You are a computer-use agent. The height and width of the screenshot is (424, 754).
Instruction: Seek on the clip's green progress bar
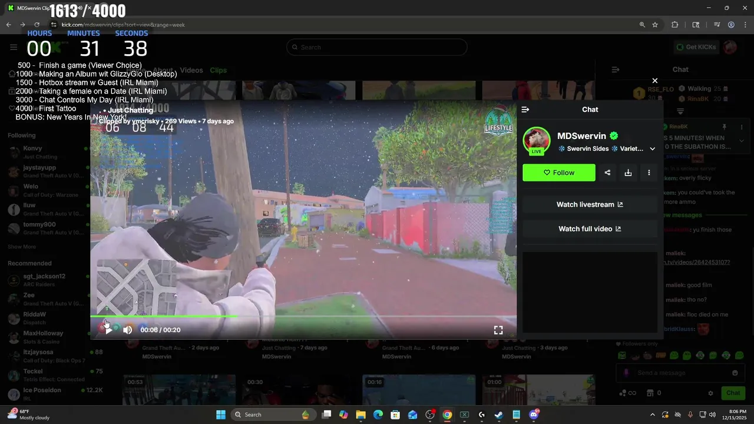point(303,317)
